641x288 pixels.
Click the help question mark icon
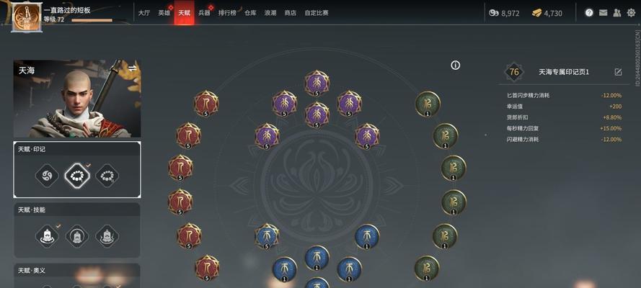589,13
